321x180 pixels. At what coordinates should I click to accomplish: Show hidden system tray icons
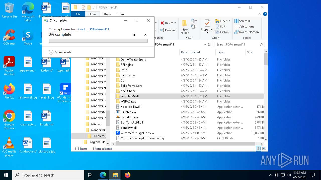point(270,175)
